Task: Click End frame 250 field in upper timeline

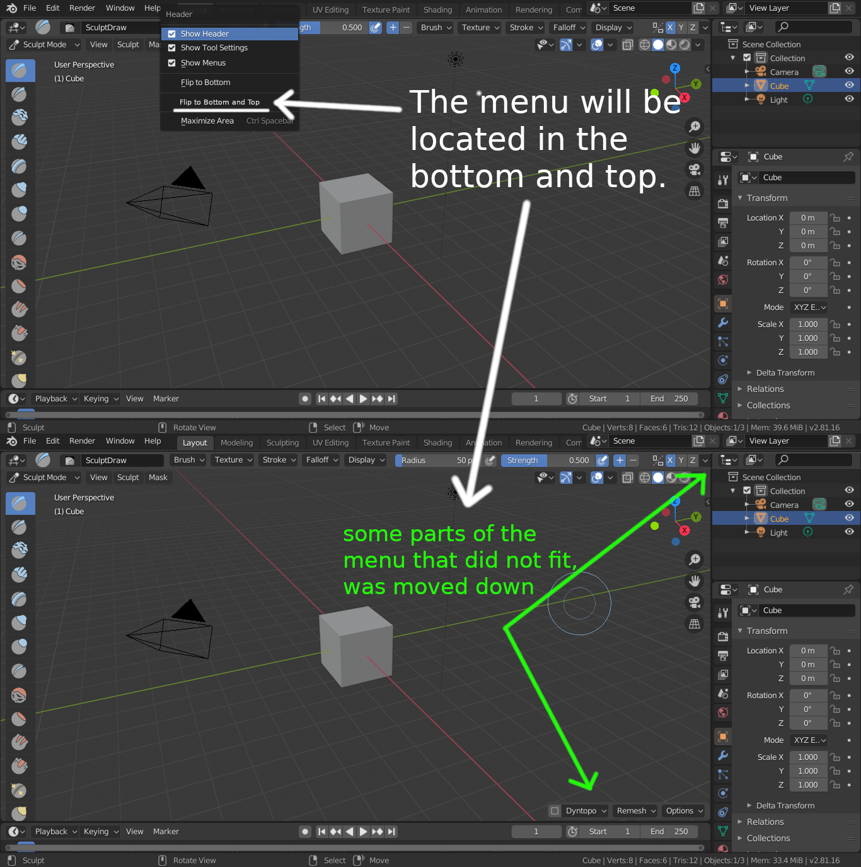Action: 669,399
